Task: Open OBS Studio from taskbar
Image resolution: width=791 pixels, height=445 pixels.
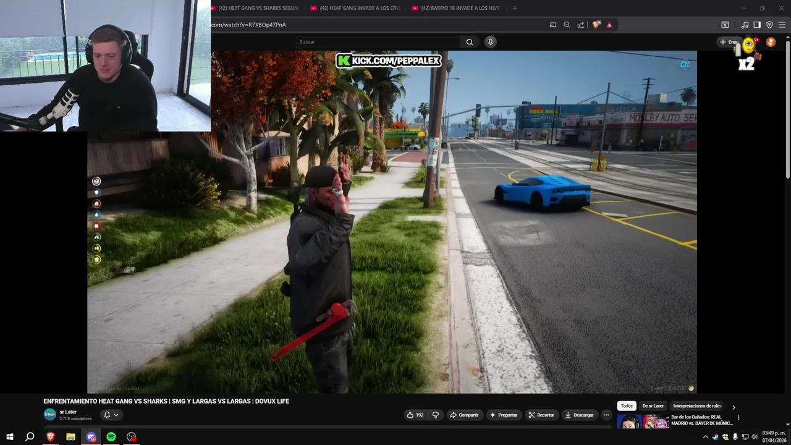Action: pos(131,437)
